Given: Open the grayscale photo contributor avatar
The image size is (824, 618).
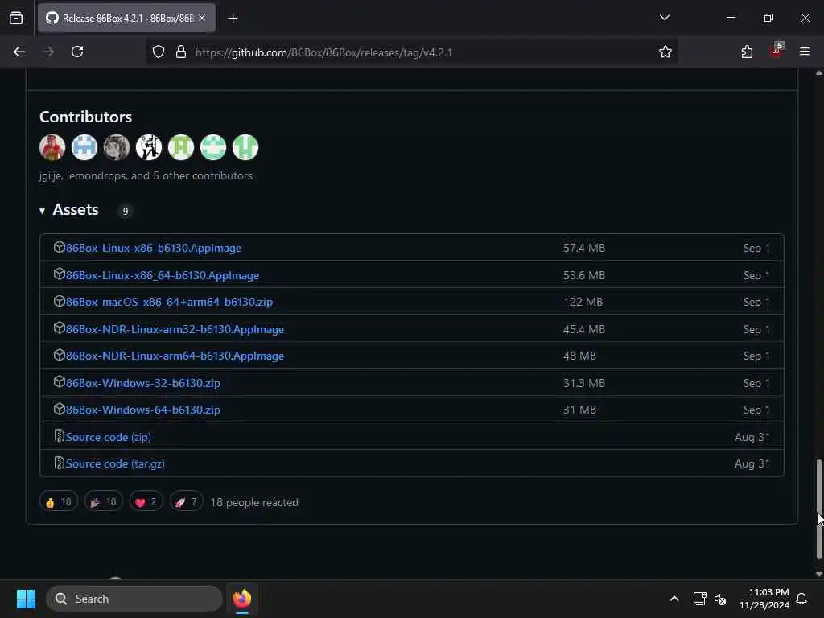Looking at the screenshot, I should coord(117,147).
